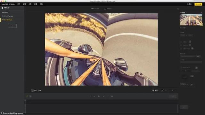This screenshot has height=115, width=205.
Task: Click the plus button to add files
Action: tap(12, 26)
